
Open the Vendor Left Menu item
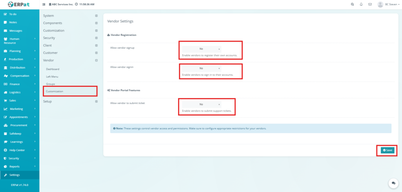(52, 77)
